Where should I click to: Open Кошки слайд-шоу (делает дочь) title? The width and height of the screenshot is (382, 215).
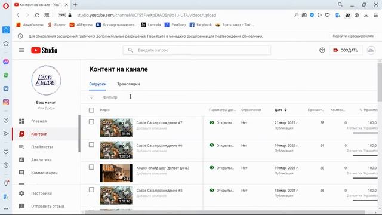pyautogui.click(x=163, y=168)
